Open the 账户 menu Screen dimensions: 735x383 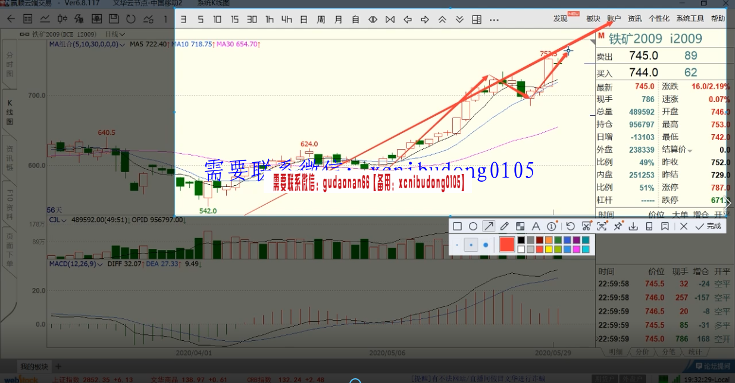pos(614,19)
